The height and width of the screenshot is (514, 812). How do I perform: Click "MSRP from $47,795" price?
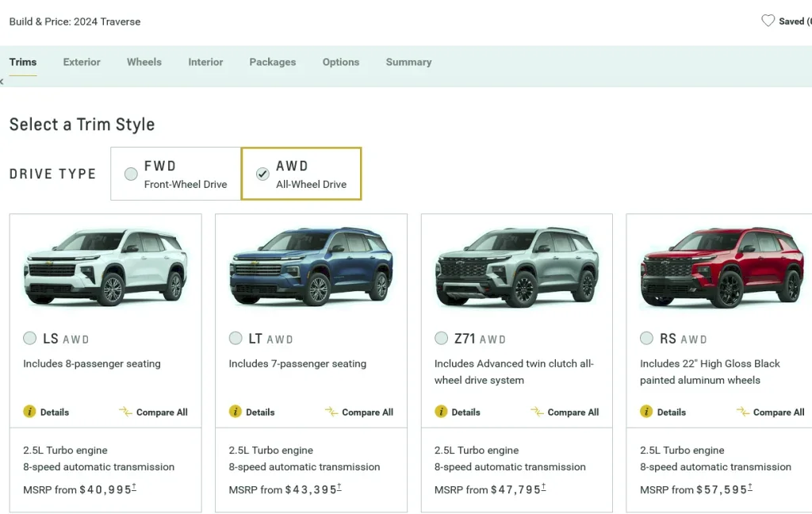coord(488,489)
